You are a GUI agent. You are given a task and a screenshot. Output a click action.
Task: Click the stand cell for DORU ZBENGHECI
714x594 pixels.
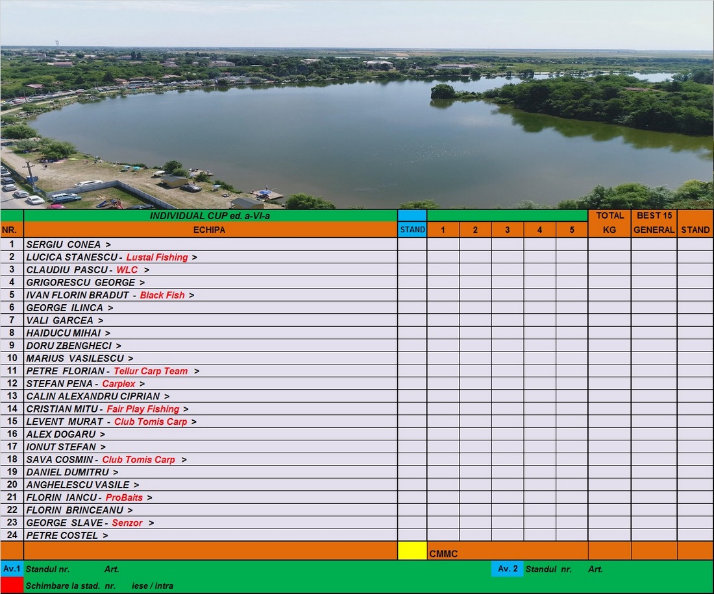pyautogui.click(x=412, y=346)
